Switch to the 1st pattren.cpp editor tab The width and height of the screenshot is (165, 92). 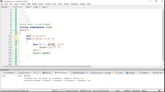(x=16, y=7)
